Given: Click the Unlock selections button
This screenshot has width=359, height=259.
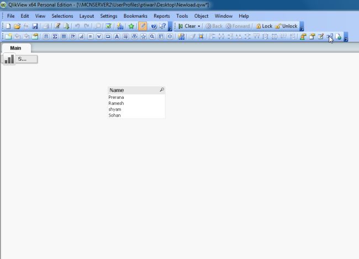Looking at the screenshot, I should tap(287, 26).
